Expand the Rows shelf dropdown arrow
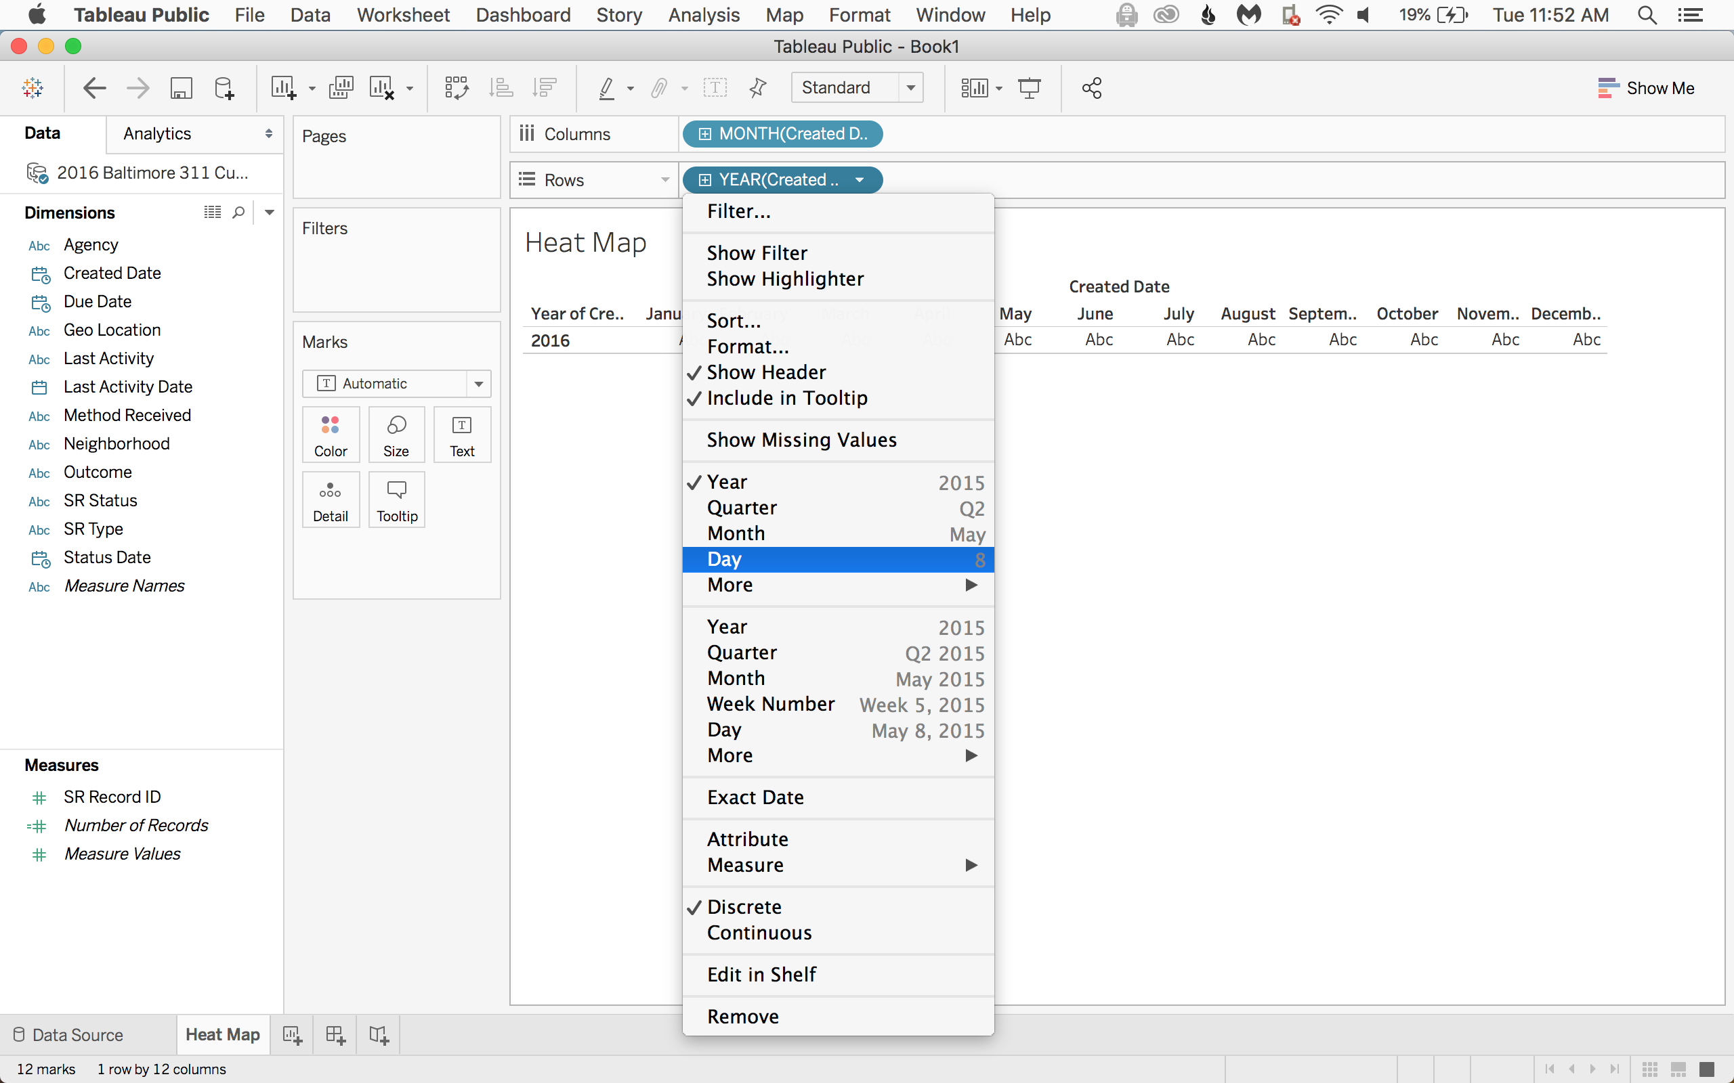Screen dimensions: 1734x1083 point(665,180)
